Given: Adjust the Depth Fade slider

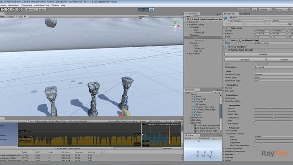Looking at the screenshot, I should click(x=274, y=114).
